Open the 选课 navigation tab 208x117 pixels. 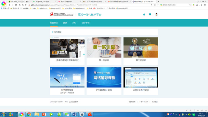click(65, 23)
